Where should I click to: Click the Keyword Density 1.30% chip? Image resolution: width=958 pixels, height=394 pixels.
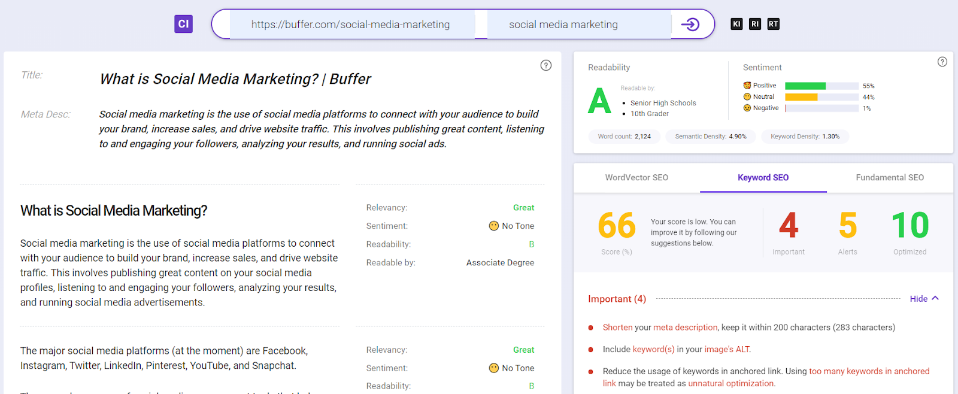(805, 137)
